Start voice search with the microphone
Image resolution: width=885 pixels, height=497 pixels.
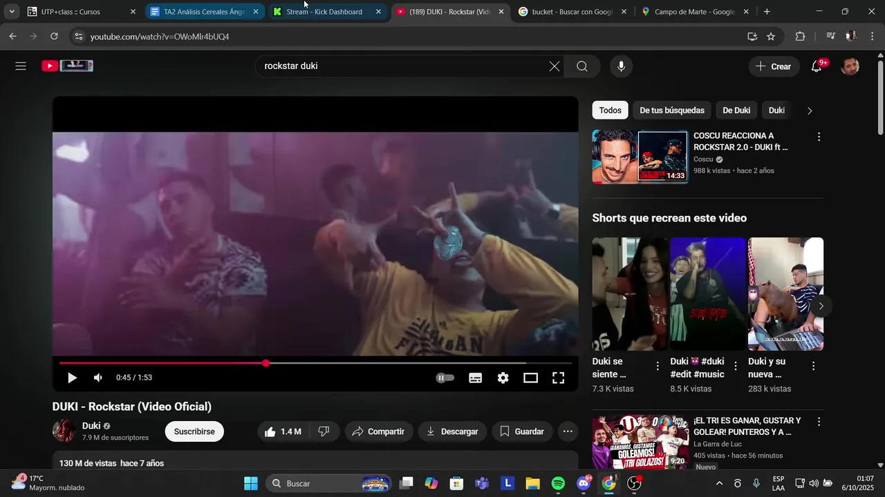(621, 66)
